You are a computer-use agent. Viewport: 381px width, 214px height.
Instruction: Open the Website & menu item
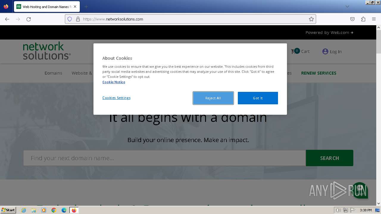tap(82, 73)
